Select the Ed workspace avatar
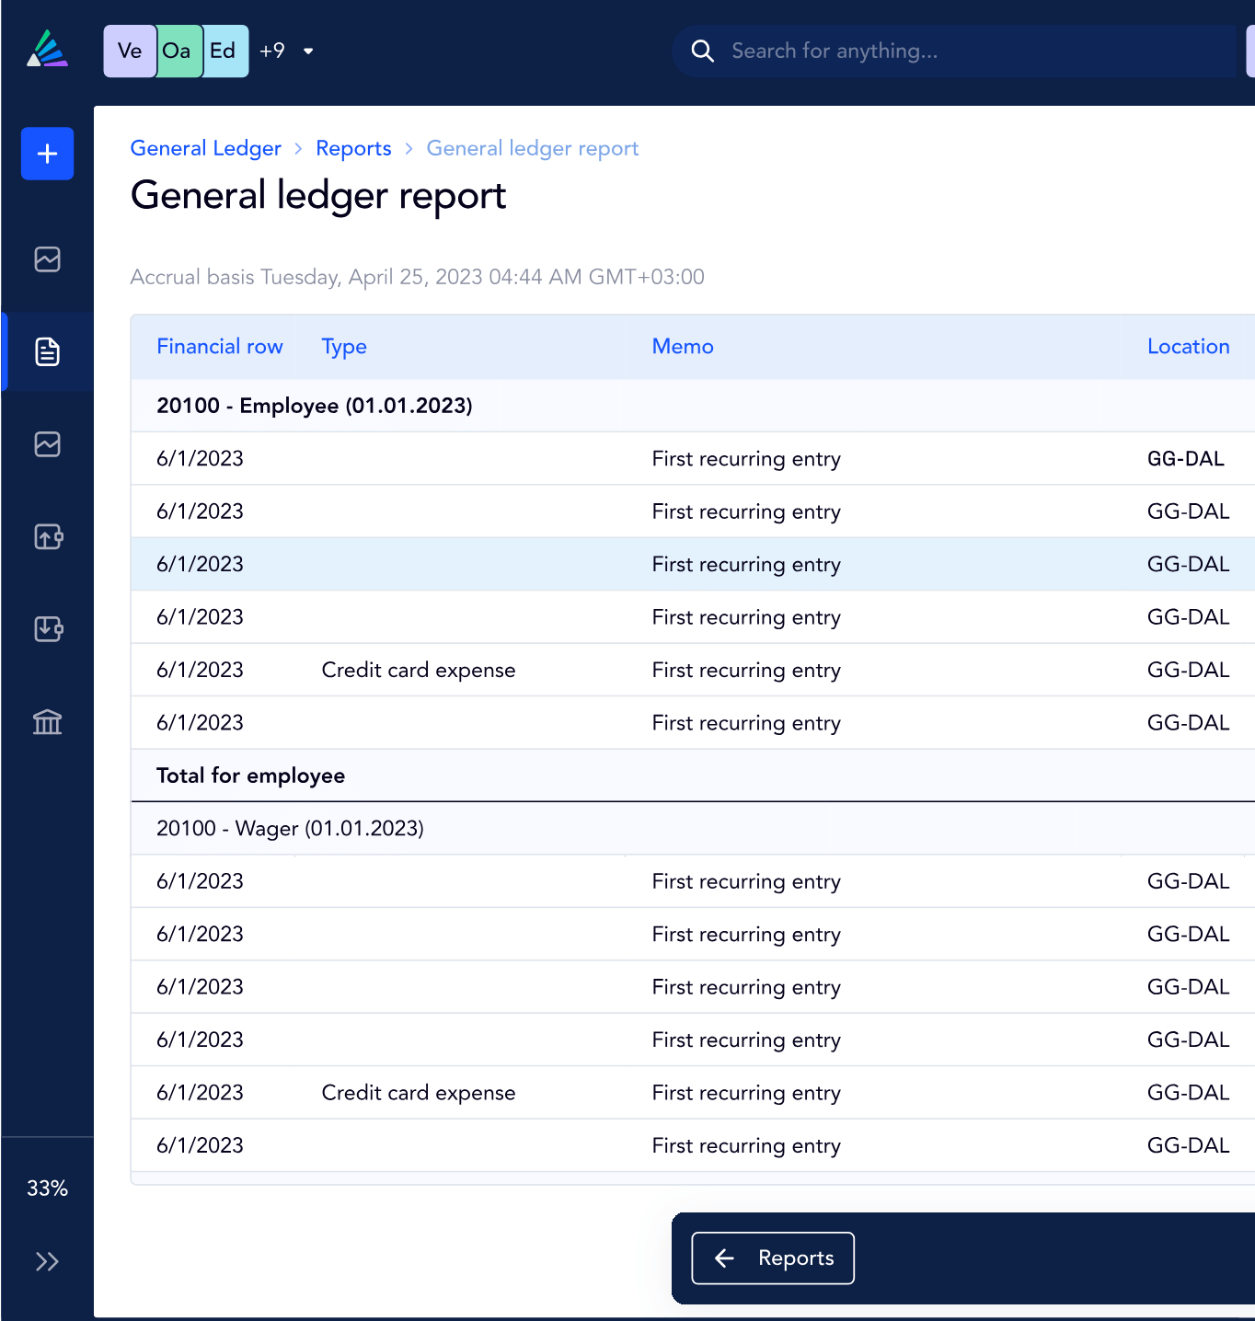Screen dimensions: 1255x1321 click(x=224, y=52)
